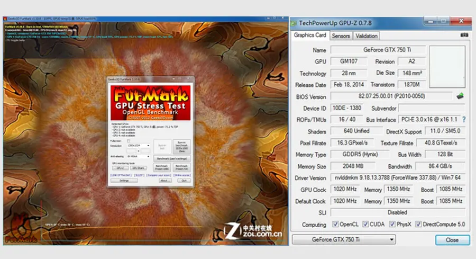The width and height of the screenshot is (476, 259).
Task: Click the Driver Version nvlddmkm value
Action: (x=398, y=177)
